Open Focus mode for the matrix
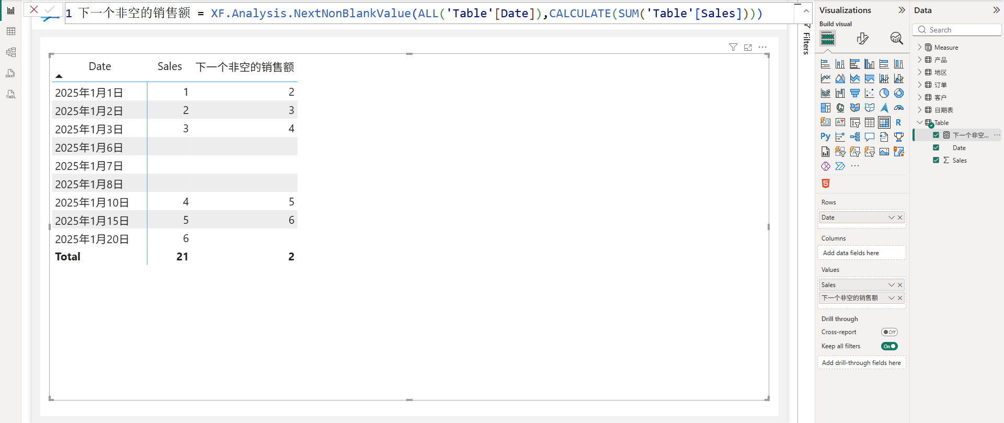The image size is (1004, 423). (x=748, y=48)
